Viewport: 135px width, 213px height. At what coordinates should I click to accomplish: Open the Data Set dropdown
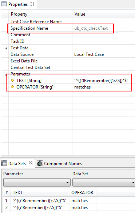coord(104,182)
